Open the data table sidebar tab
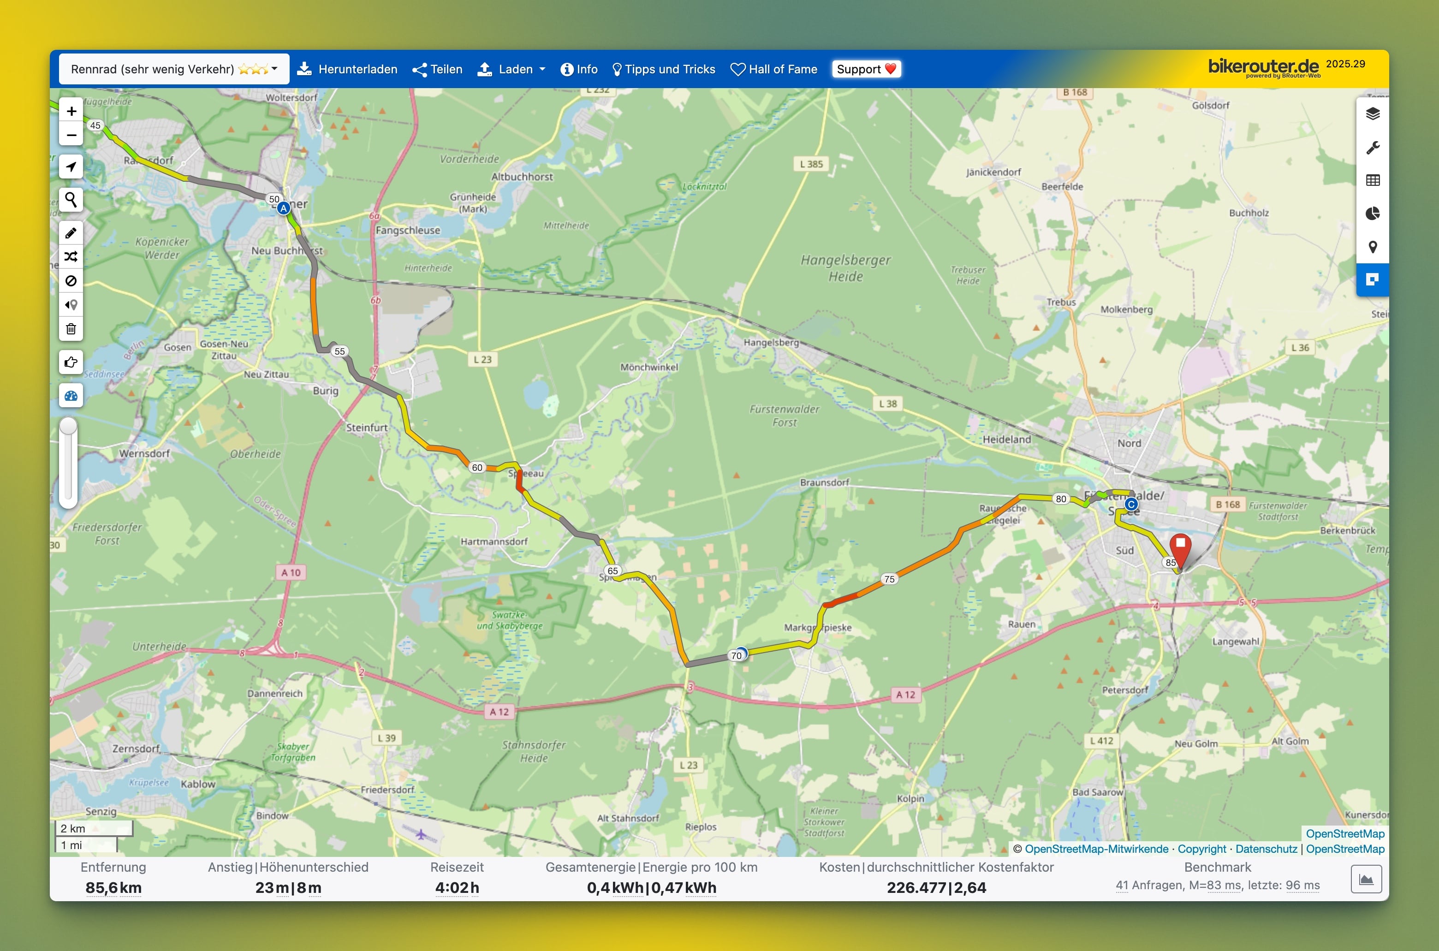The width and height of the screenshot is (1439, 951). (x=1372, y=180)
